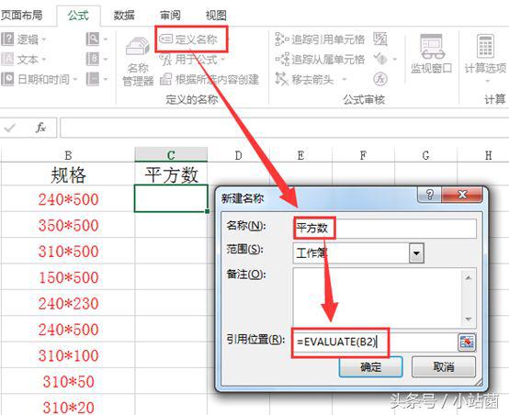Select column C header
The width and height of the screenshot is (509, 415).
pos(171,155)
